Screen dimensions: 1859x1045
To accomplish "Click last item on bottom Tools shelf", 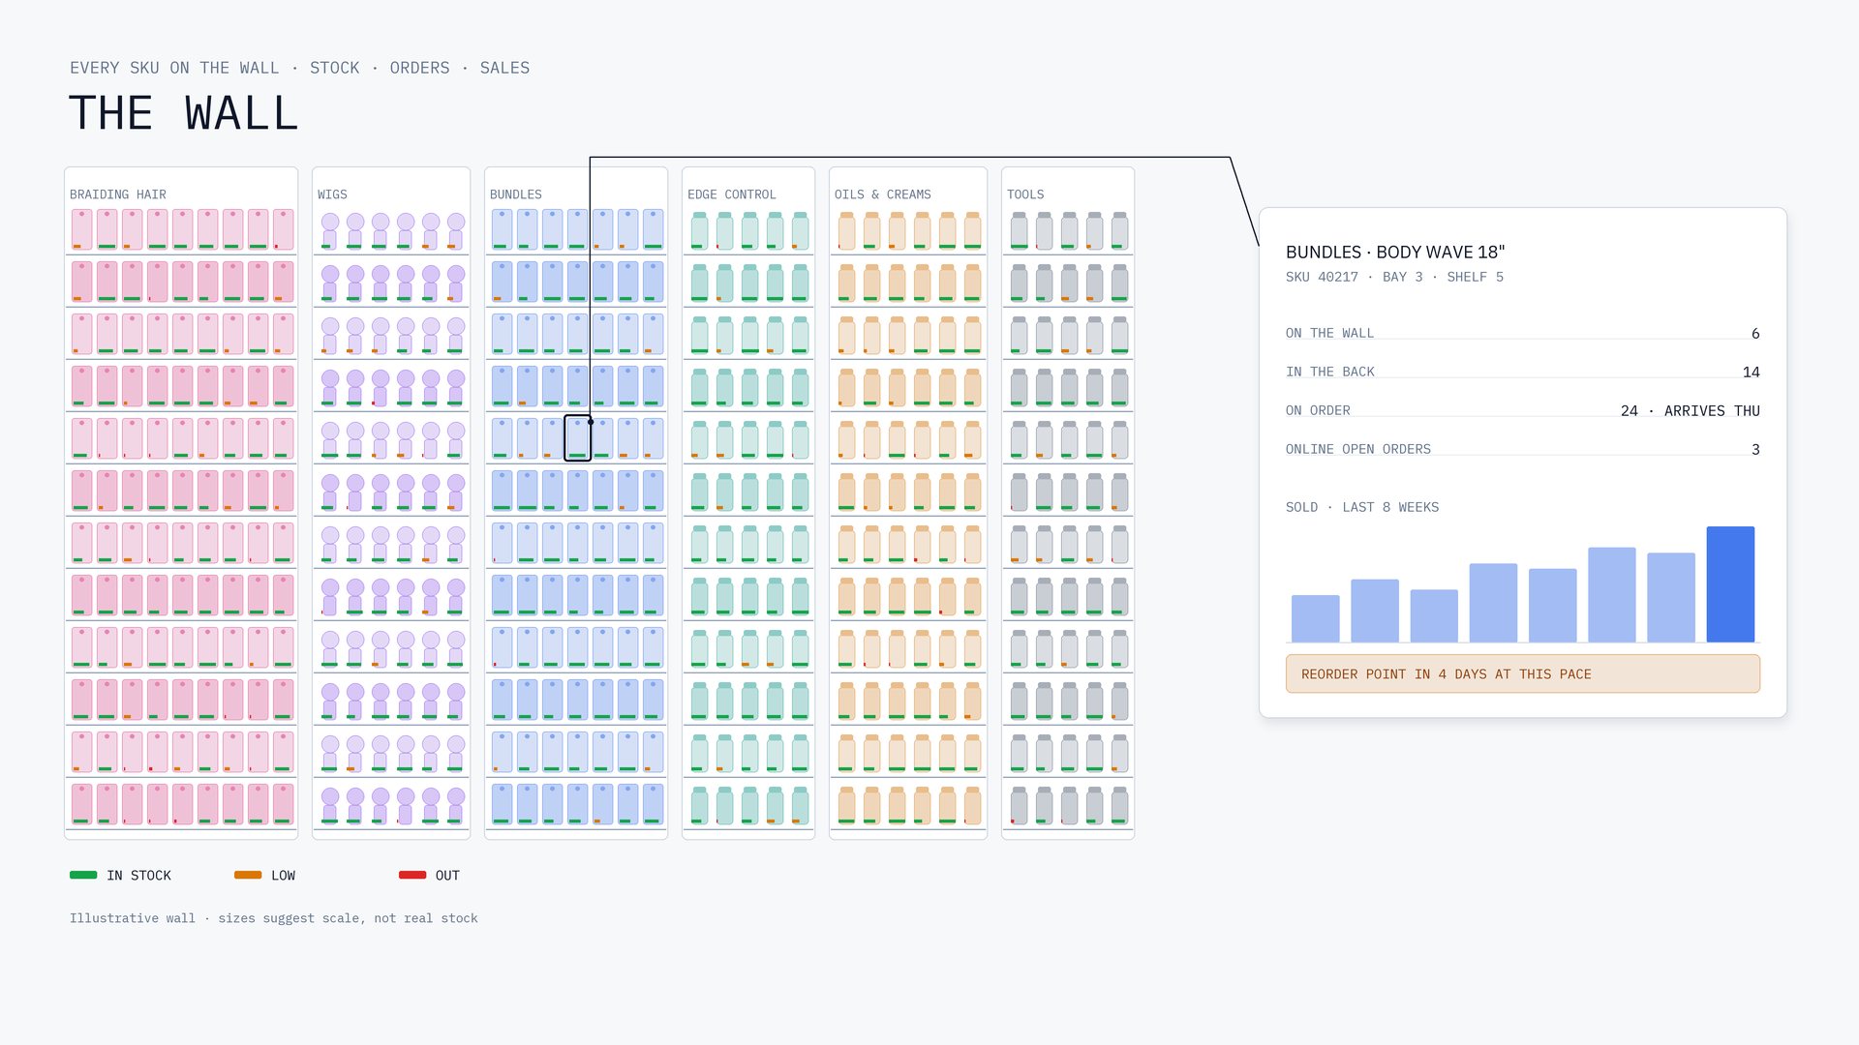I will (1120, 805).
